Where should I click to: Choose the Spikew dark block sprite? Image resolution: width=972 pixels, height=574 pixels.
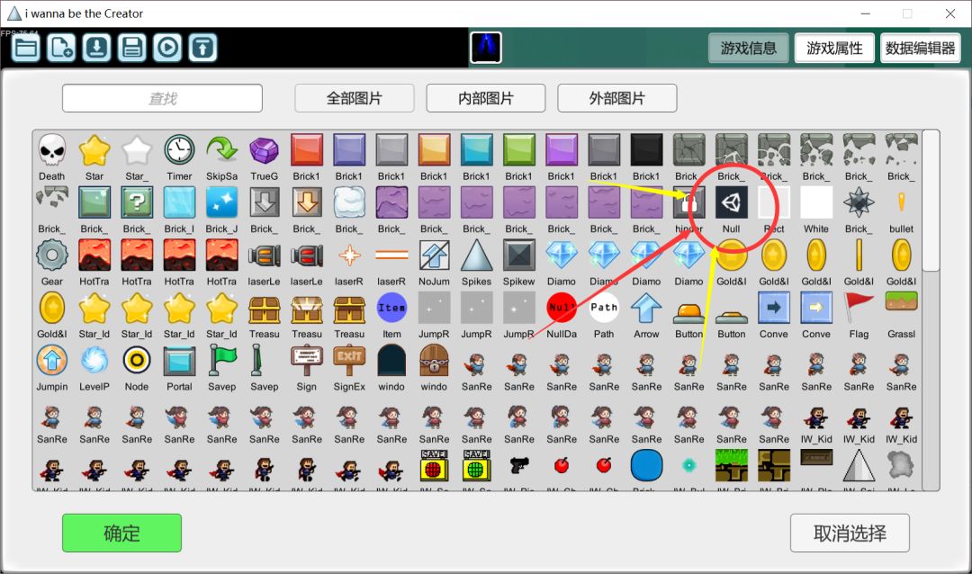[x=519, y=256]
